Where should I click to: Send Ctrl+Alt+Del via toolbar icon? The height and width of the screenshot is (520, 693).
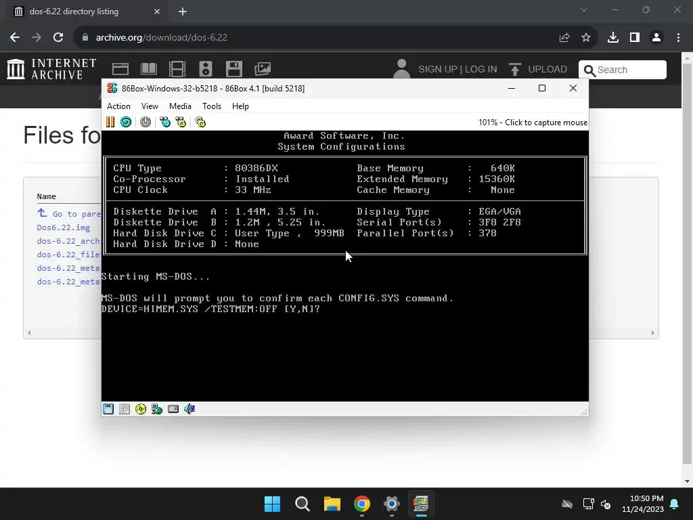(165, 122)
